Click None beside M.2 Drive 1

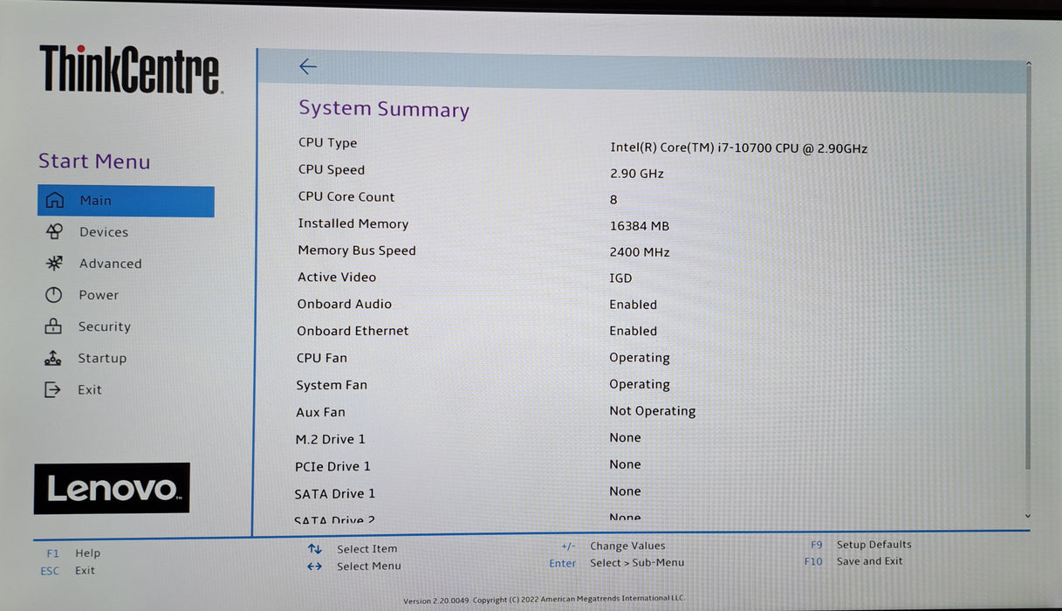coord(625,438)
